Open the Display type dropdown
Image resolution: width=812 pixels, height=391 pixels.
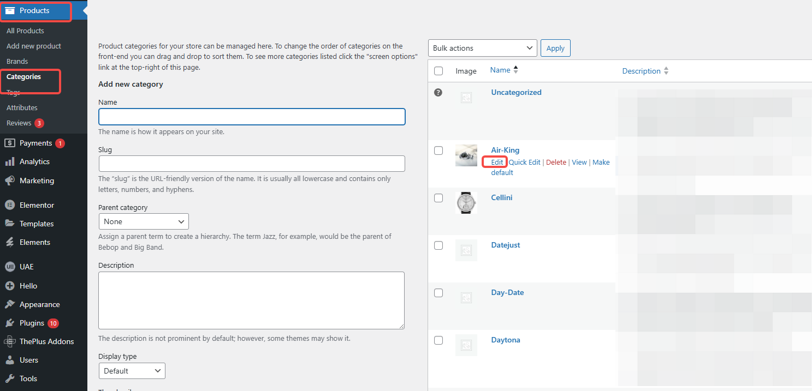[132, 371]
